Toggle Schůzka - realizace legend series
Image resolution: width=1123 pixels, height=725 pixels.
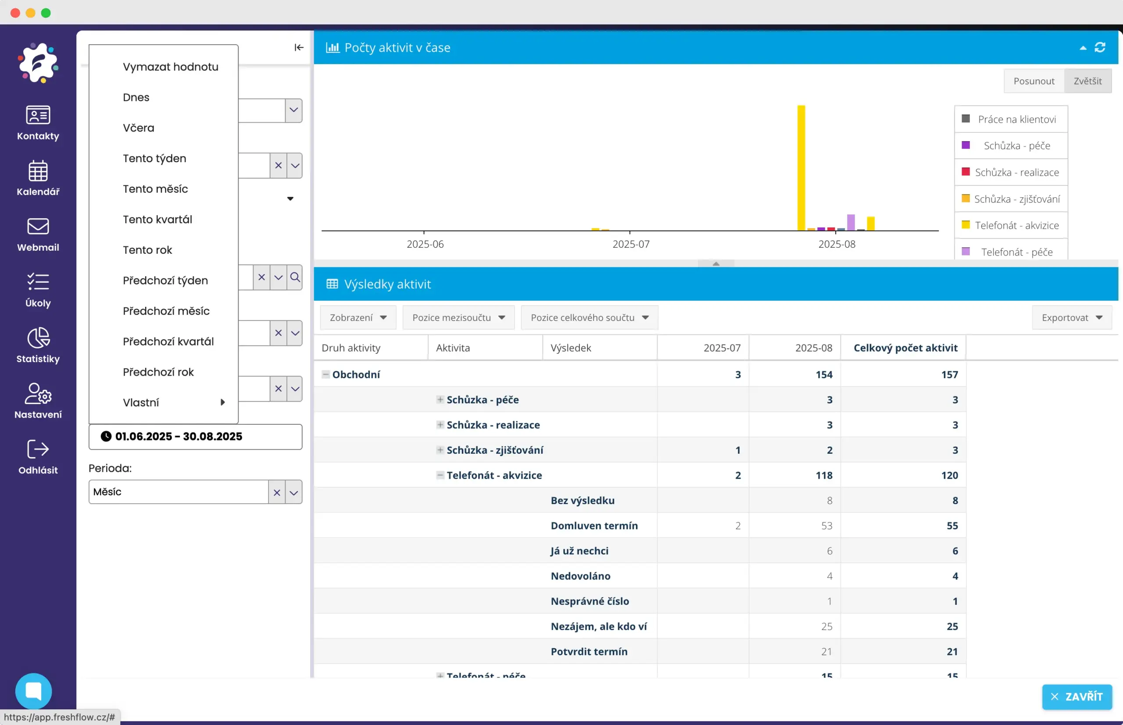coord(1016,172)
